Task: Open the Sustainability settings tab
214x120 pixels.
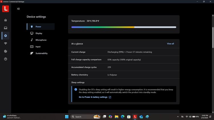Action: [x=41, y=53]
